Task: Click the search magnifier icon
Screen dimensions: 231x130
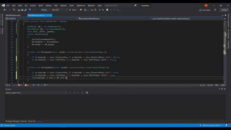Action: [135, 5]
